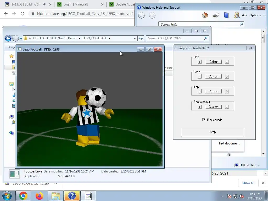Expand the LEGO_FOOTBALL breadcrumb arrow
The image size is (268, 201).
click(110, 38)
